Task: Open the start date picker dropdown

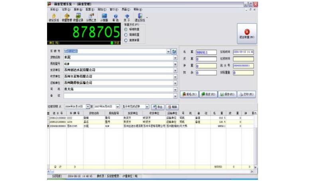Action: [x=88, y=107]
